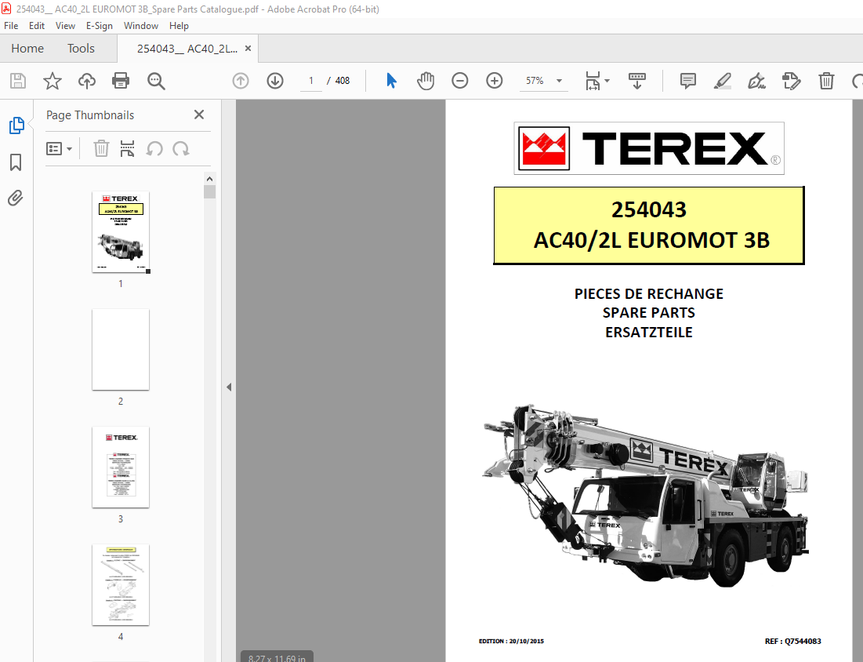Select the Highlight text tool

coord(722,81)
